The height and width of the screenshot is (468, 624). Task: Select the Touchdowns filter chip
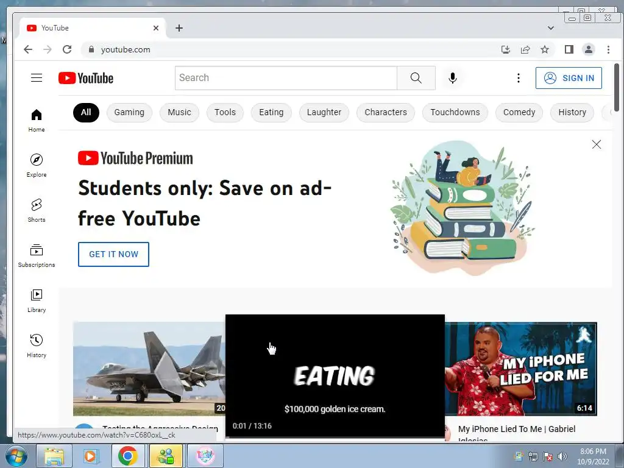[x=455, y=113]
